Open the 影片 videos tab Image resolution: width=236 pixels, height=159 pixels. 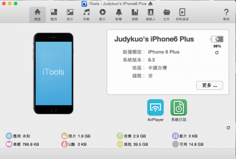[103, 15]
